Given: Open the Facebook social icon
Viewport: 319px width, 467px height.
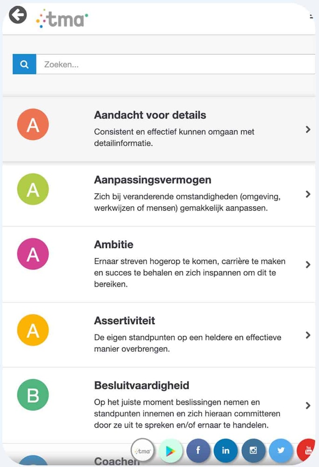Looking at the screenshot, I should click(x=198, y=451).
